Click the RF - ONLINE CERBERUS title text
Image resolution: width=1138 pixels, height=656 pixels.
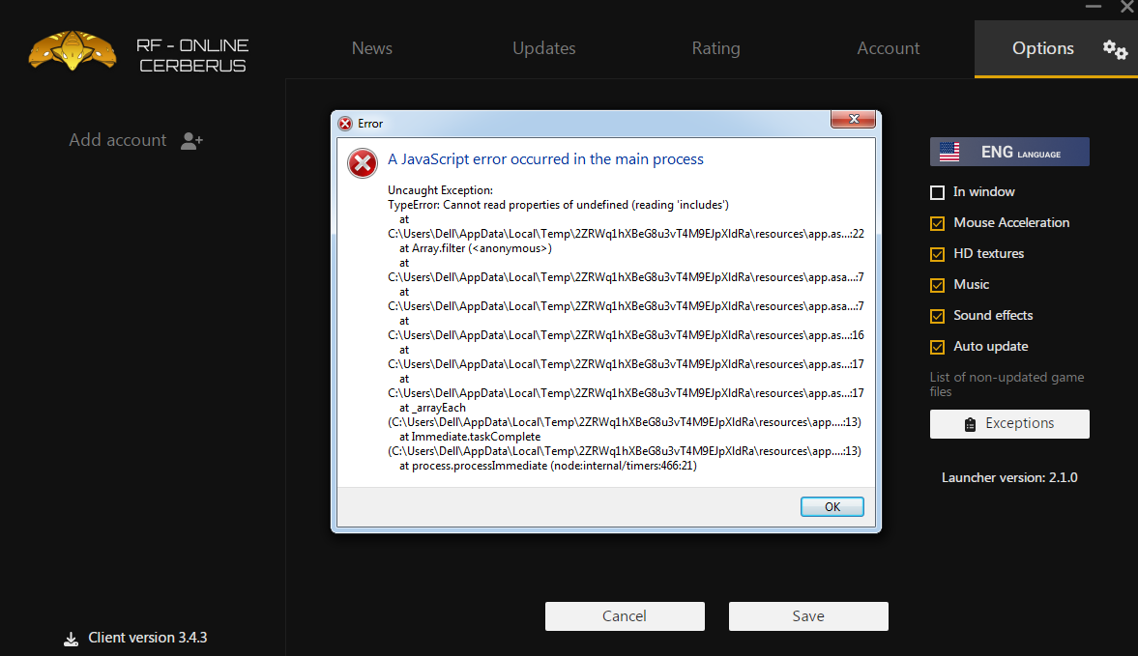(192, 55)
